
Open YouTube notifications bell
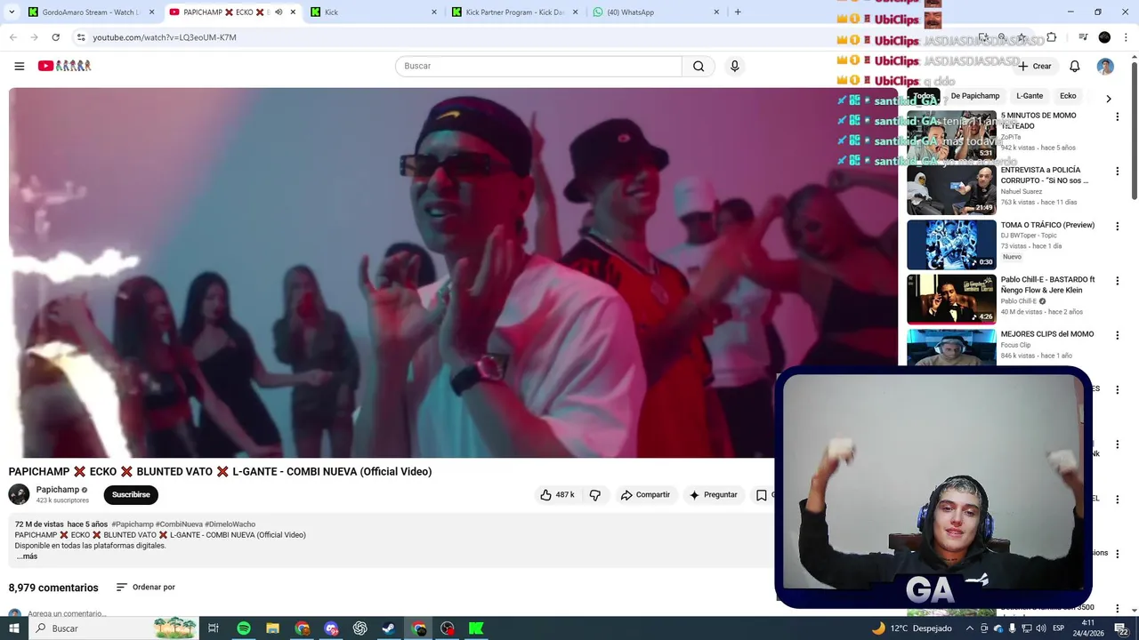1074,66
